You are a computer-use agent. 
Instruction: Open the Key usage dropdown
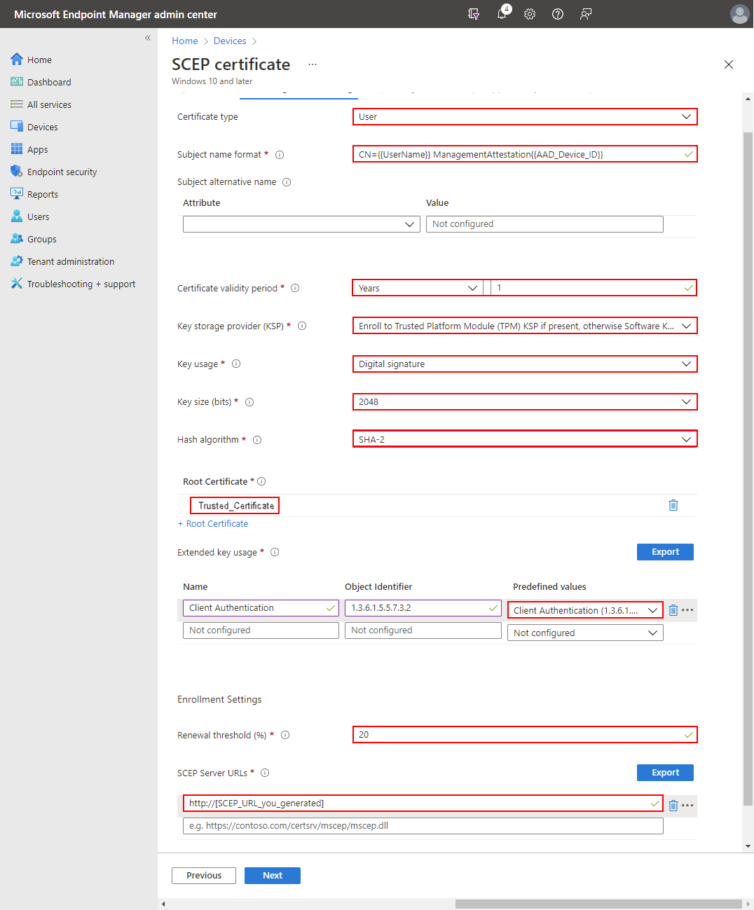(525, 364)
